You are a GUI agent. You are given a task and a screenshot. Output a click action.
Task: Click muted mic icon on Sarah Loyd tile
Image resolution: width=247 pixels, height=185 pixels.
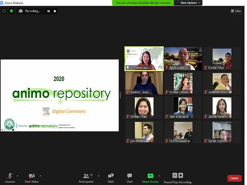(x=205, y=141)
